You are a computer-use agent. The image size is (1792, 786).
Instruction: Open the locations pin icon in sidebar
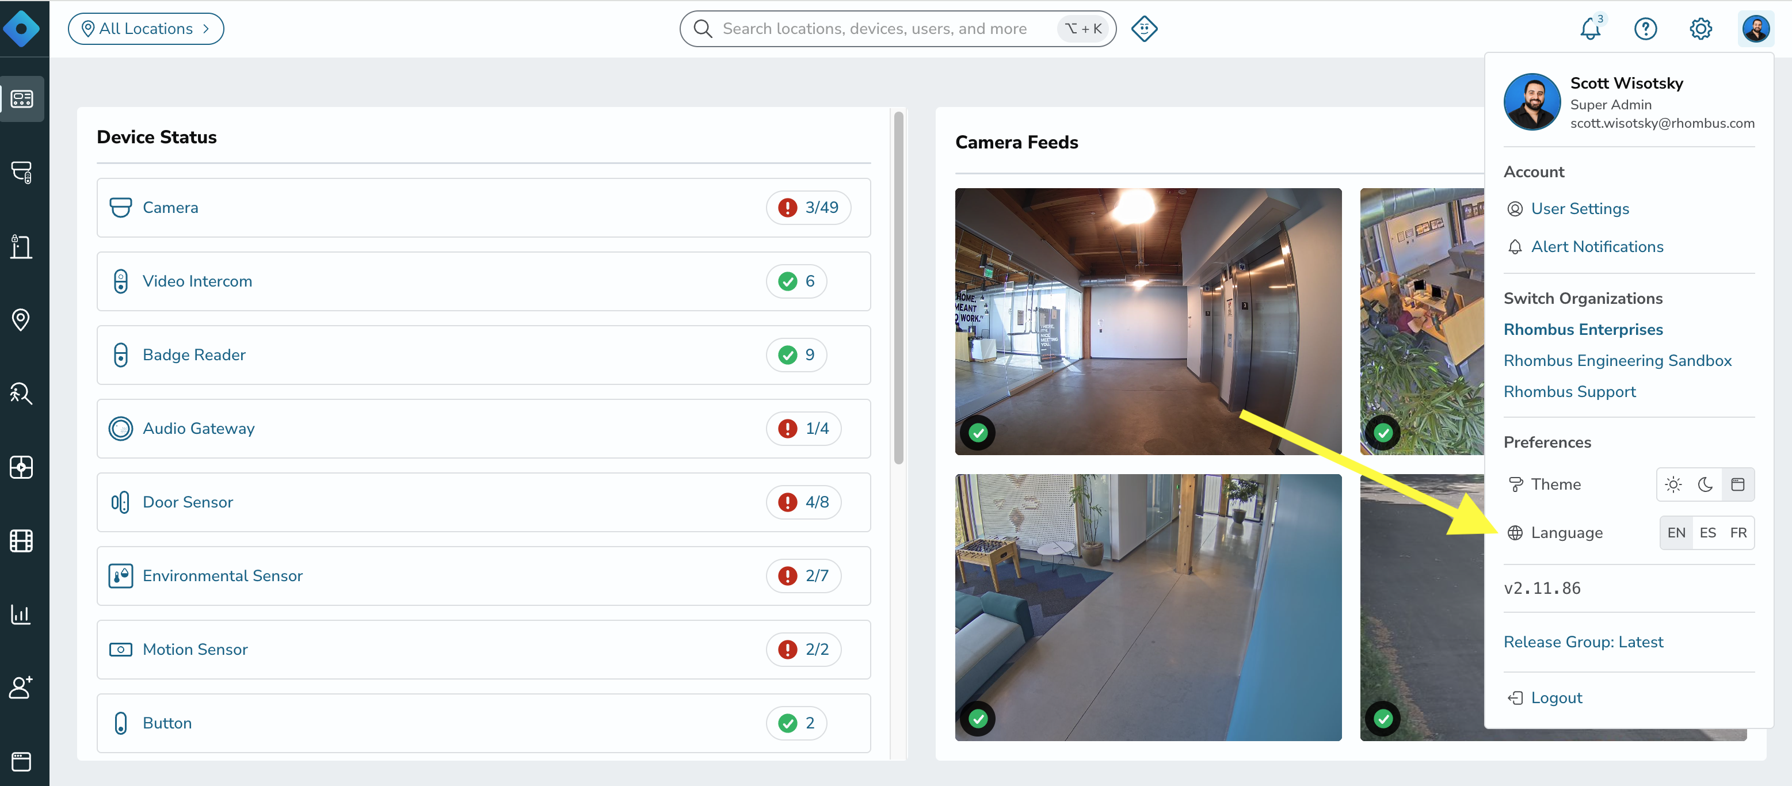pyautogui.click(x=21, y=320)
